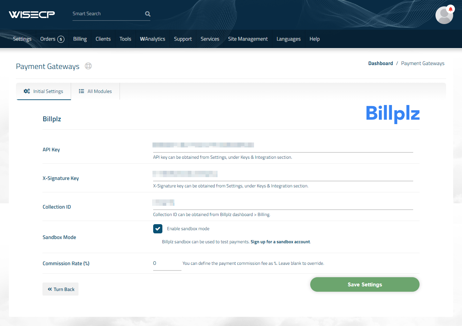462x326 pixels.
Task: Open the Tools menu
Action: [x=125, y=39]
